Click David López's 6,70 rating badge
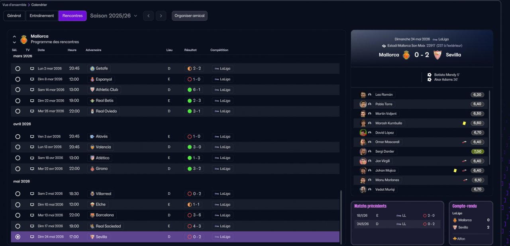510x246 pixels. [478, 133]
